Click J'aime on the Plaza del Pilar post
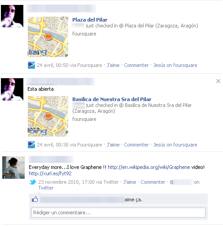This screenshot has width=223, height=226. (x=113, y=65)
